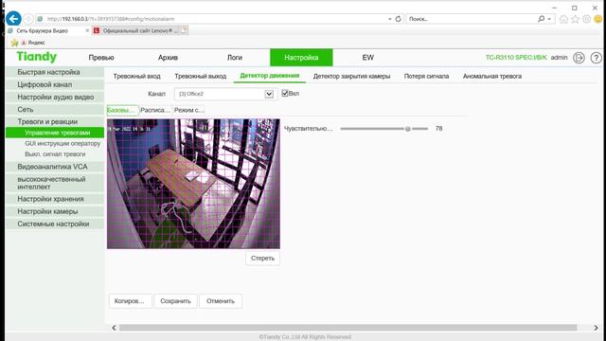Open a new browser tab
The image size is (606, 341).
pos(184,30)
